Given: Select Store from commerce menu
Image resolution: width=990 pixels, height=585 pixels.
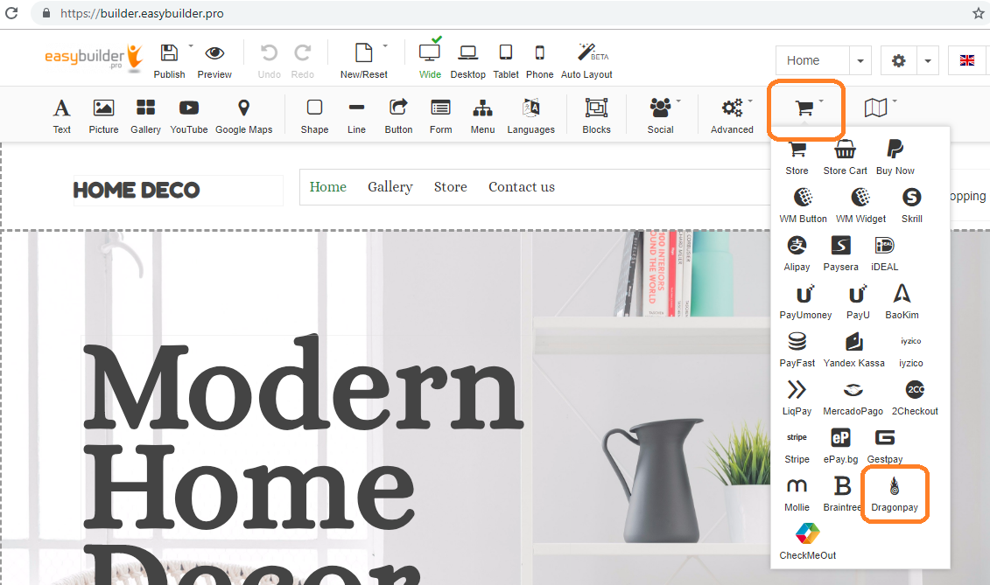Looking at the screenshot, I should pyautogui.click(x=797, y=157).
